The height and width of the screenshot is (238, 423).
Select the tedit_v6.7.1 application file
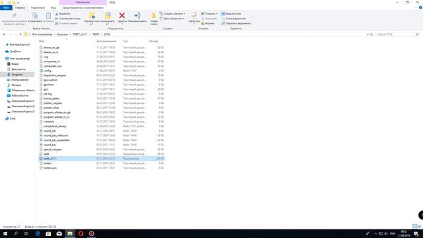tap(101, 159)
